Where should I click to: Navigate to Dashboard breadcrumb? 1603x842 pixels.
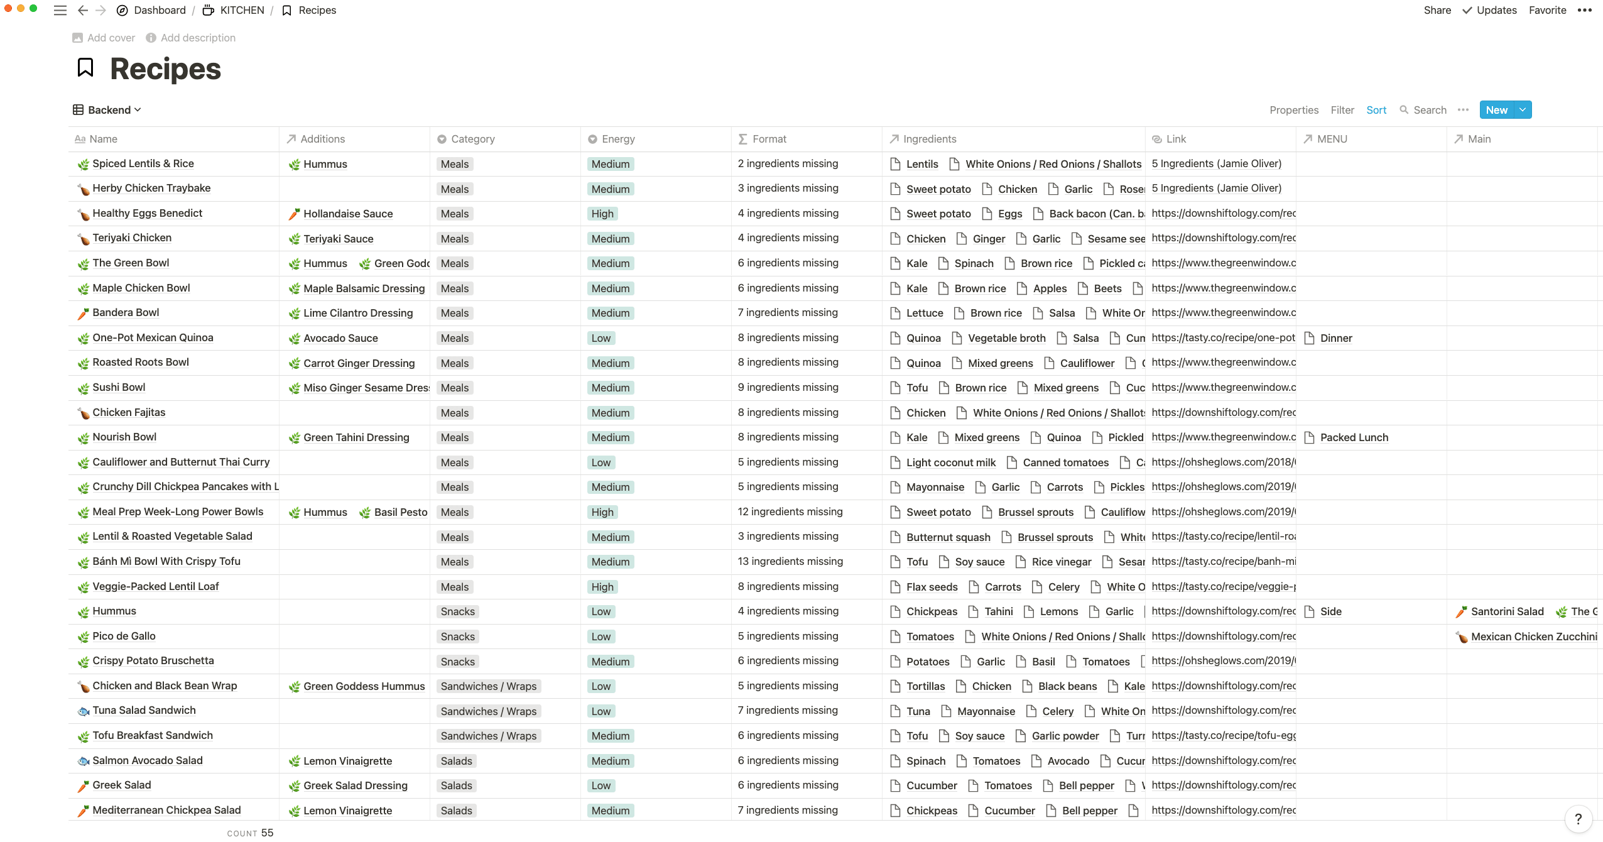(160, 10)
